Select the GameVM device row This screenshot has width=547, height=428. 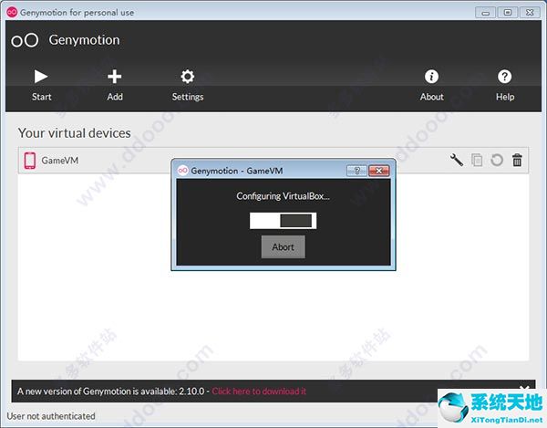(273, 161)
